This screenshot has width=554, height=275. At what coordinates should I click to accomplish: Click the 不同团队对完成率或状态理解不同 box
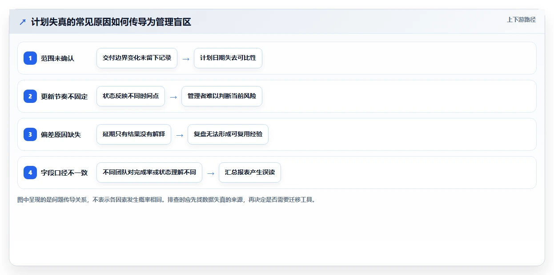tap(149, 173)
